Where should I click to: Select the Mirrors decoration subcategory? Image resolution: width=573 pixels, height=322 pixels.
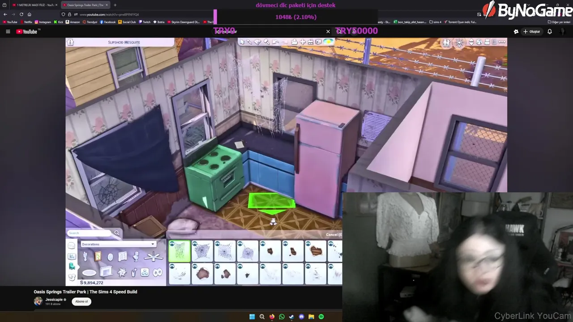110,257
